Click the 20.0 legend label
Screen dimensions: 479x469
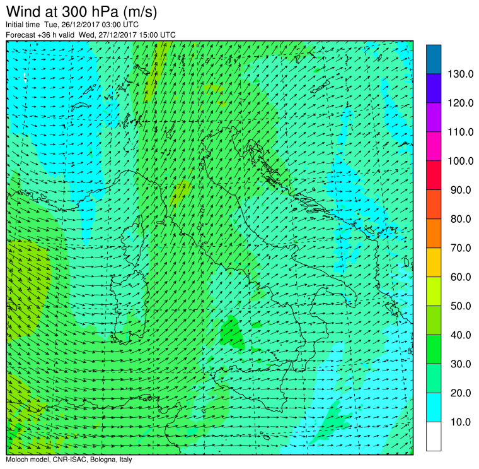461,393
